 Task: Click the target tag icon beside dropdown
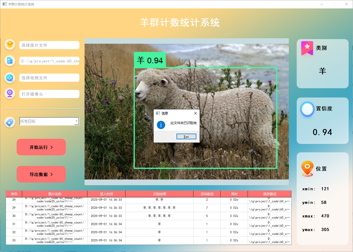10,122
